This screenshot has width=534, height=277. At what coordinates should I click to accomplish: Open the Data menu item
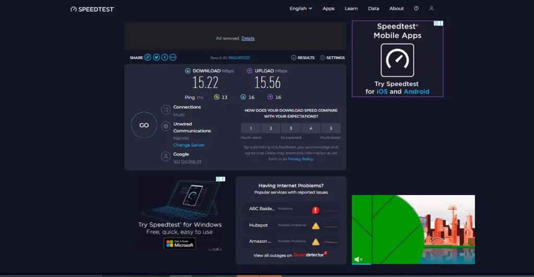tap(373, 8)
